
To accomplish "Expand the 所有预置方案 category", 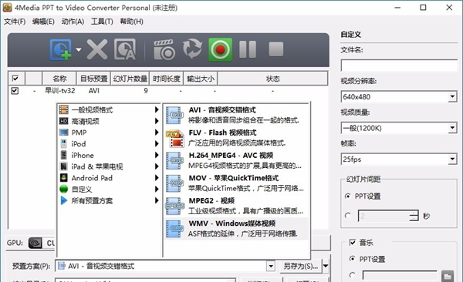I will 109,200.
